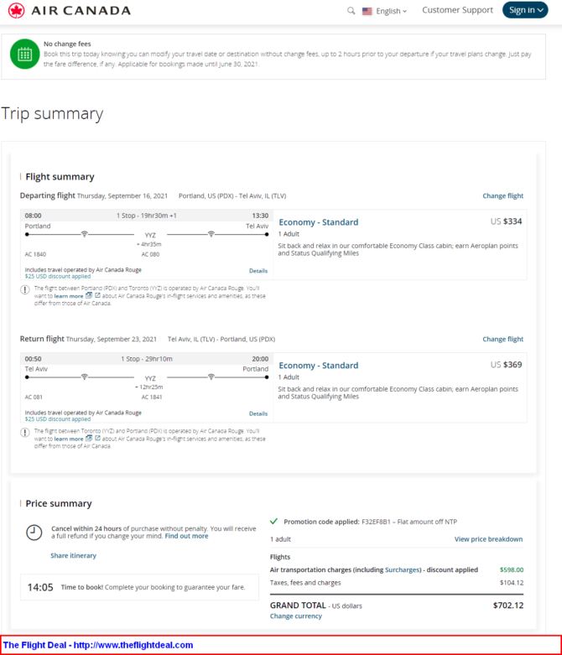Click 1 Stop - 19hr30m +1 duration text
Screen dimensions: 562x655
pyautogui.click(x=146, y=216)
